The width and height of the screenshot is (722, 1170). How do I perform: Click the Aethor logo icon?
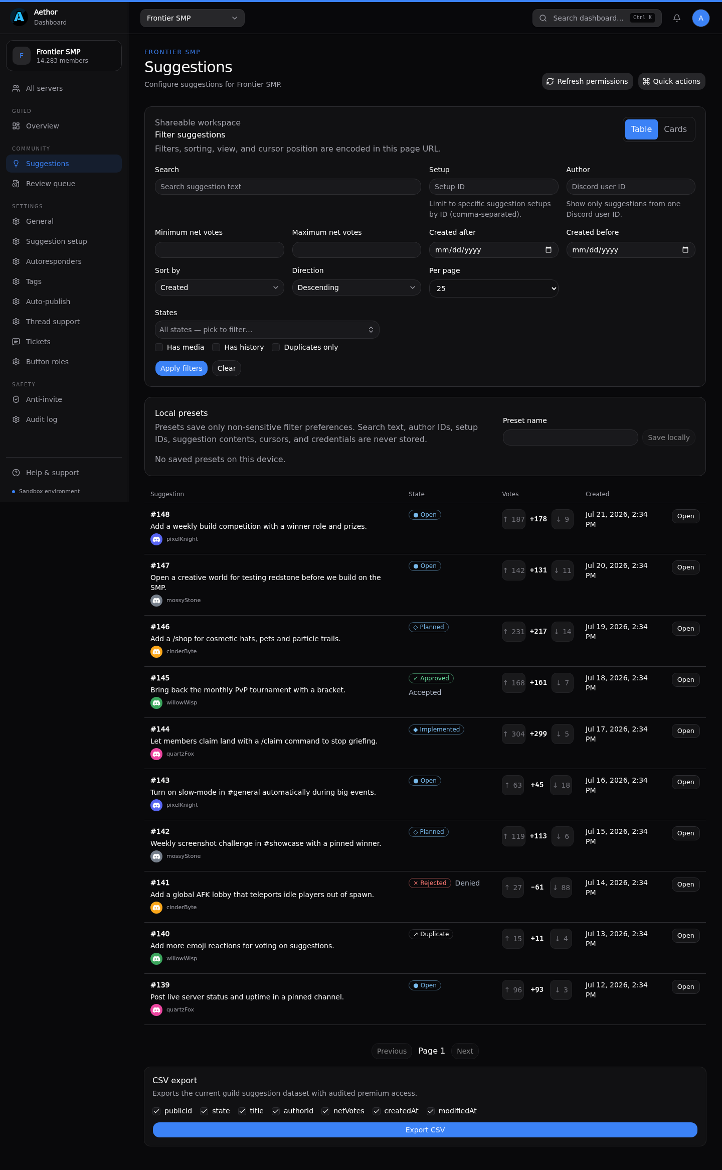click(x=19, y=17)
